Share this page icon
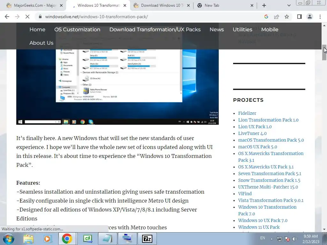The width and height of the screenshot is (327, 245). pos(277,17)
